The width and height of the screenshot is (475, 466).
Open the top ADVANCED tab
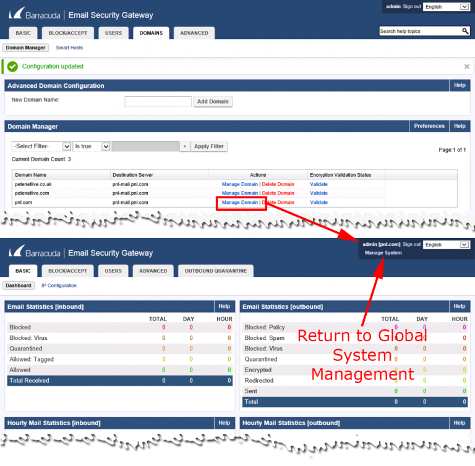(x=194, y=33)
